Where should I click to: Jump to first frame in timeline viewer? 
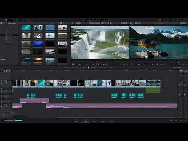tap(152, 64)
